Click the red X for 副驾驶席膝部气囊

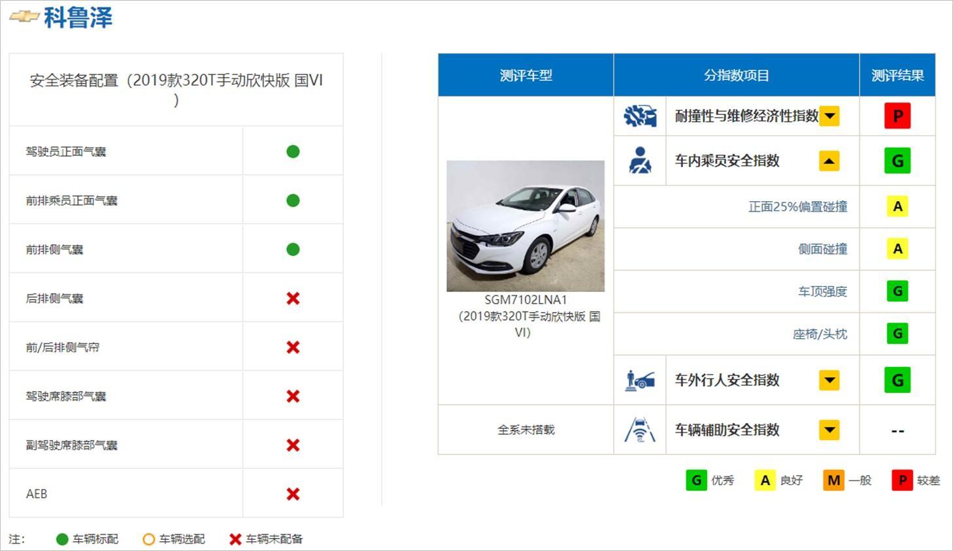click(293, 445)
